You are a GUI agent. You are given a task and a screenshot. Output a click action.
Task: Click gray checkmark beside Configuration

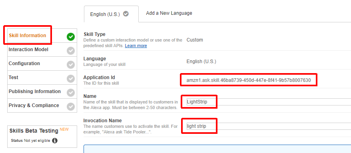[71, 65]
